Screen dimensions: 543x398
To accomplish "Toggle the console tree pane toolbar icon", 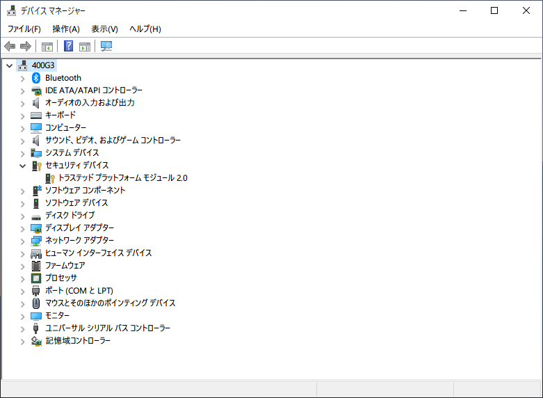I will coord(47,46).
